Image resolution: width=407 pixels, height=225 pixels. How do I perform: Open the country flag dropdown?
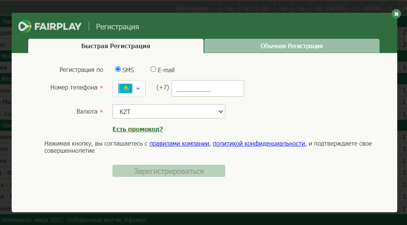tap(129, 88)
